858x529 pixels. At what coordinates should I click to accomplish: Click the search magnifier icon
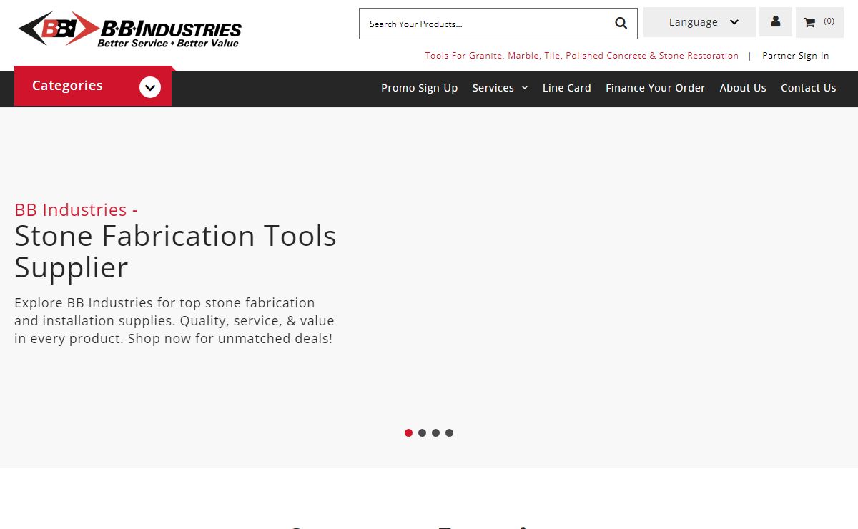click(x=621, y=24)
